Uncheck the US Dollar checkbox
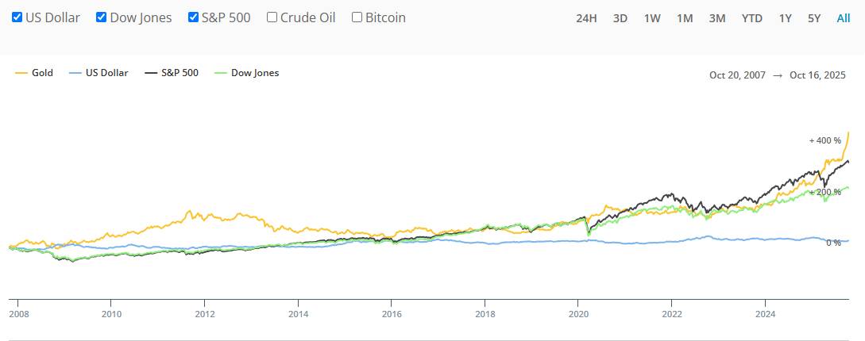865x341 pixels. point(17,17)
